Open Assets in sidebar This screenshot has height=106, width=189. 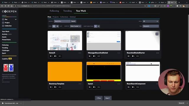[4, 37]
